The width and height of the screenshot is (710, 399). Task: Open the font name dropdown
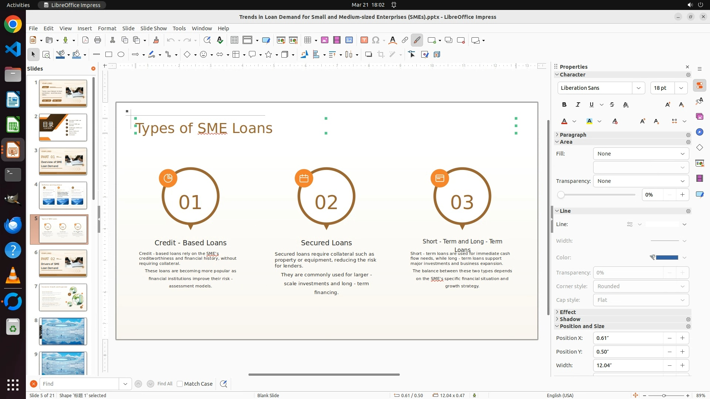coord(638,88)
